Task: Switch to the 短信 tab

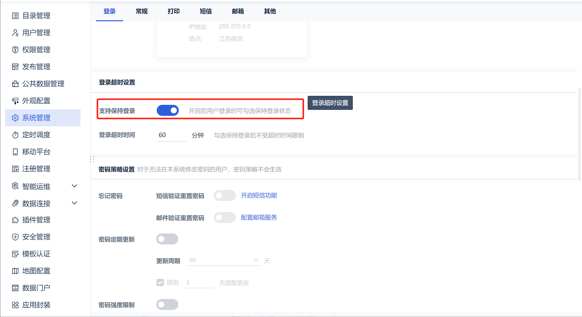Action: 206,11
